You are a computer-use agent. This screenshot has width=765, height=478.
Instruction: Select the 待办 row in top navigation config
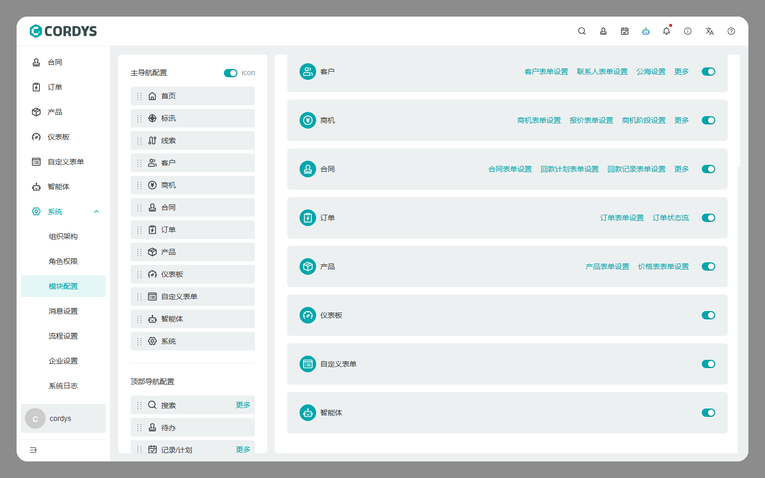click(193, 427)
